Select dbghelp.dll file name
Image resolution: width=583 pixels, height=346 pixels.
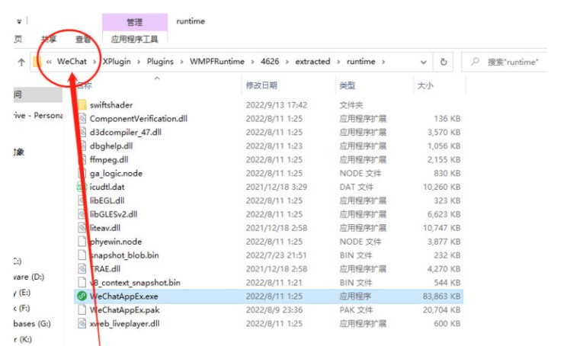[x=111, y=146]
